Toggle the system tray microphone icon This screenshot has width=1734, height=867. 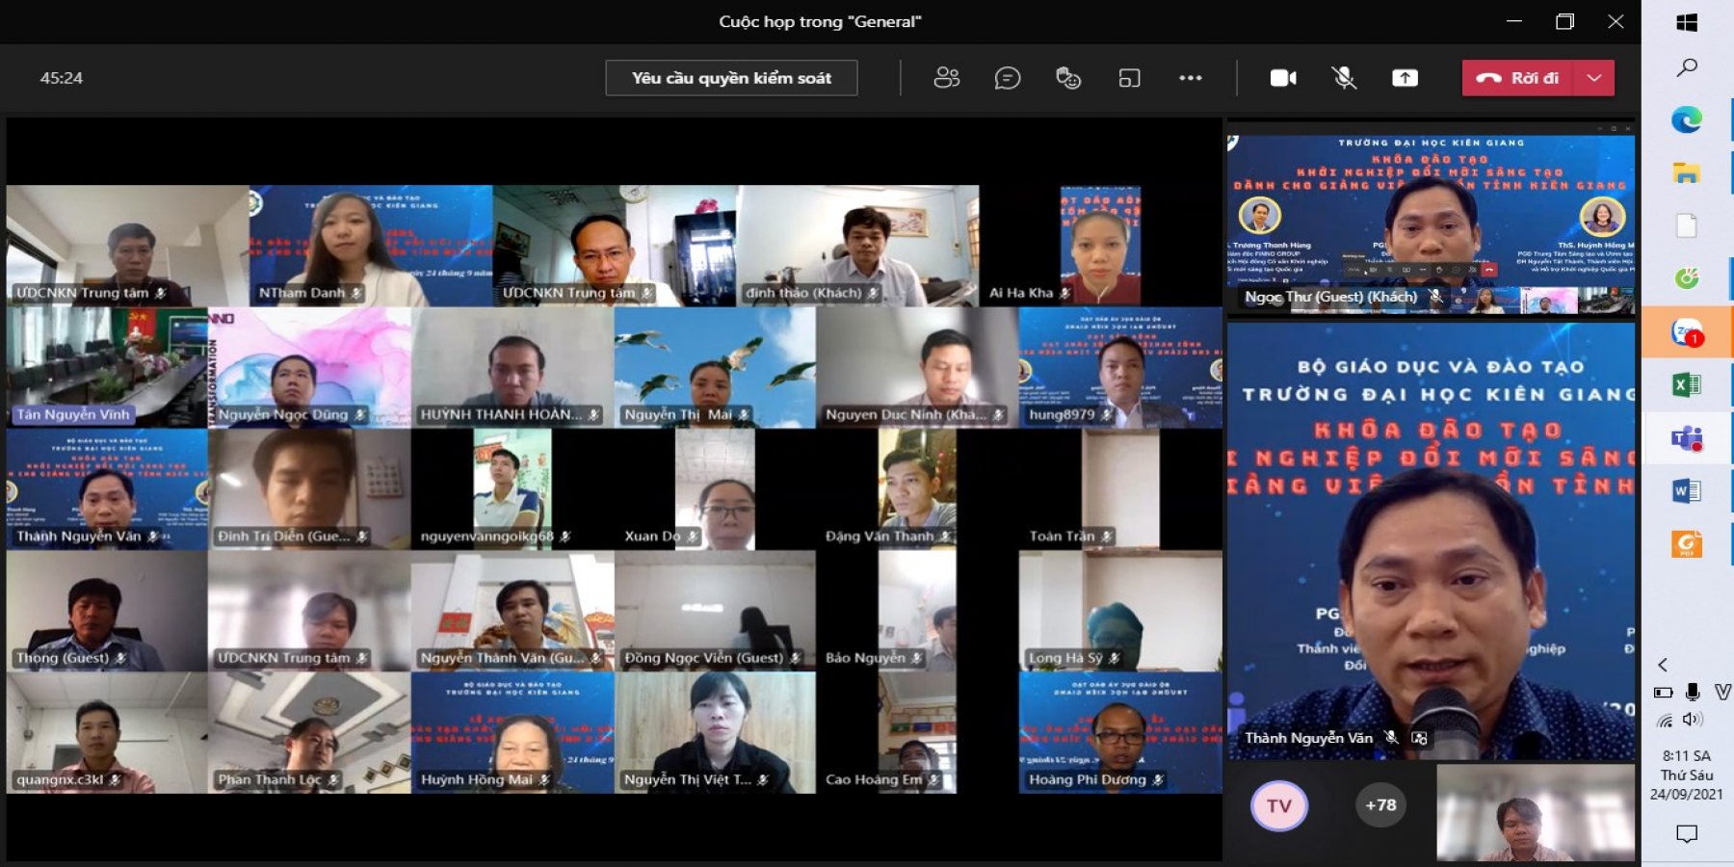pos(1693,692)
